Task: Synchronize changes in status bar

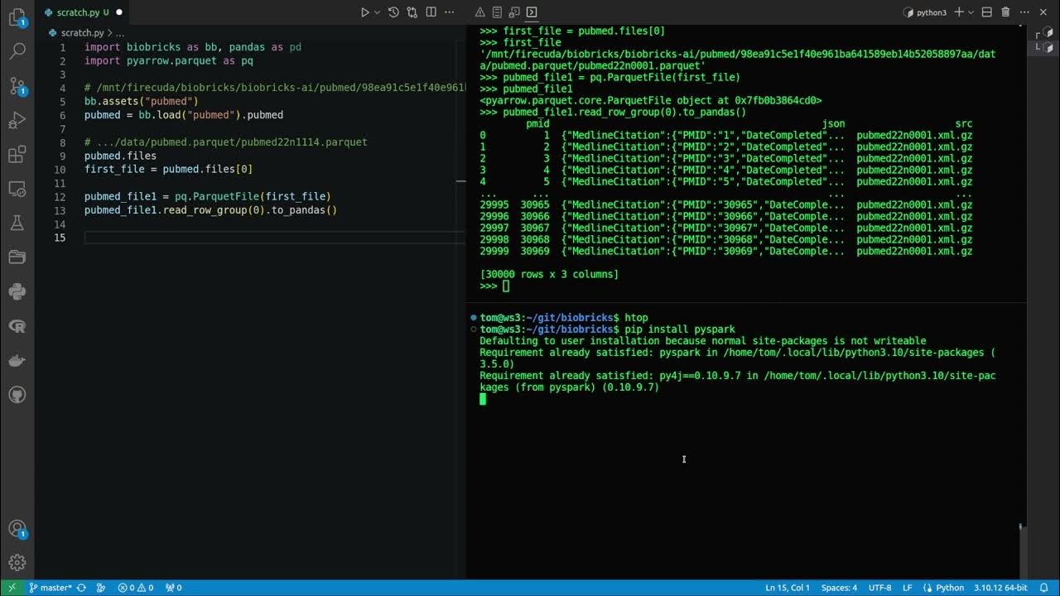Action: click(x=81, y=588)
